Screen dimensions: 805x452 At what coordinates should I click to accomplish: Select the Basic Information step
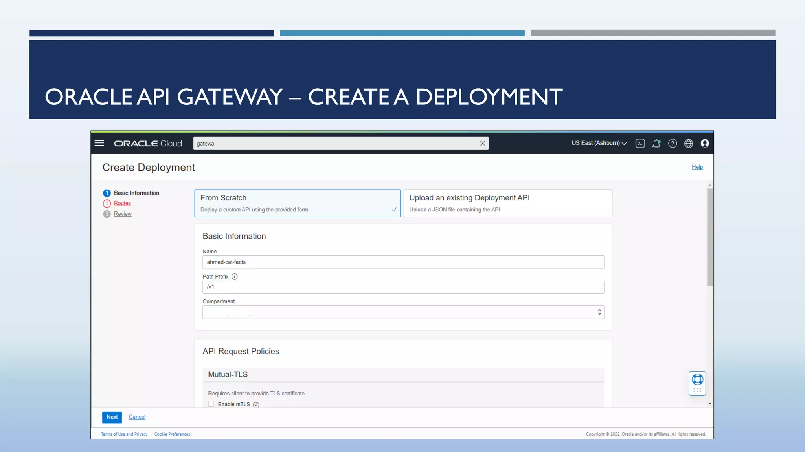(x=136, y=193)
